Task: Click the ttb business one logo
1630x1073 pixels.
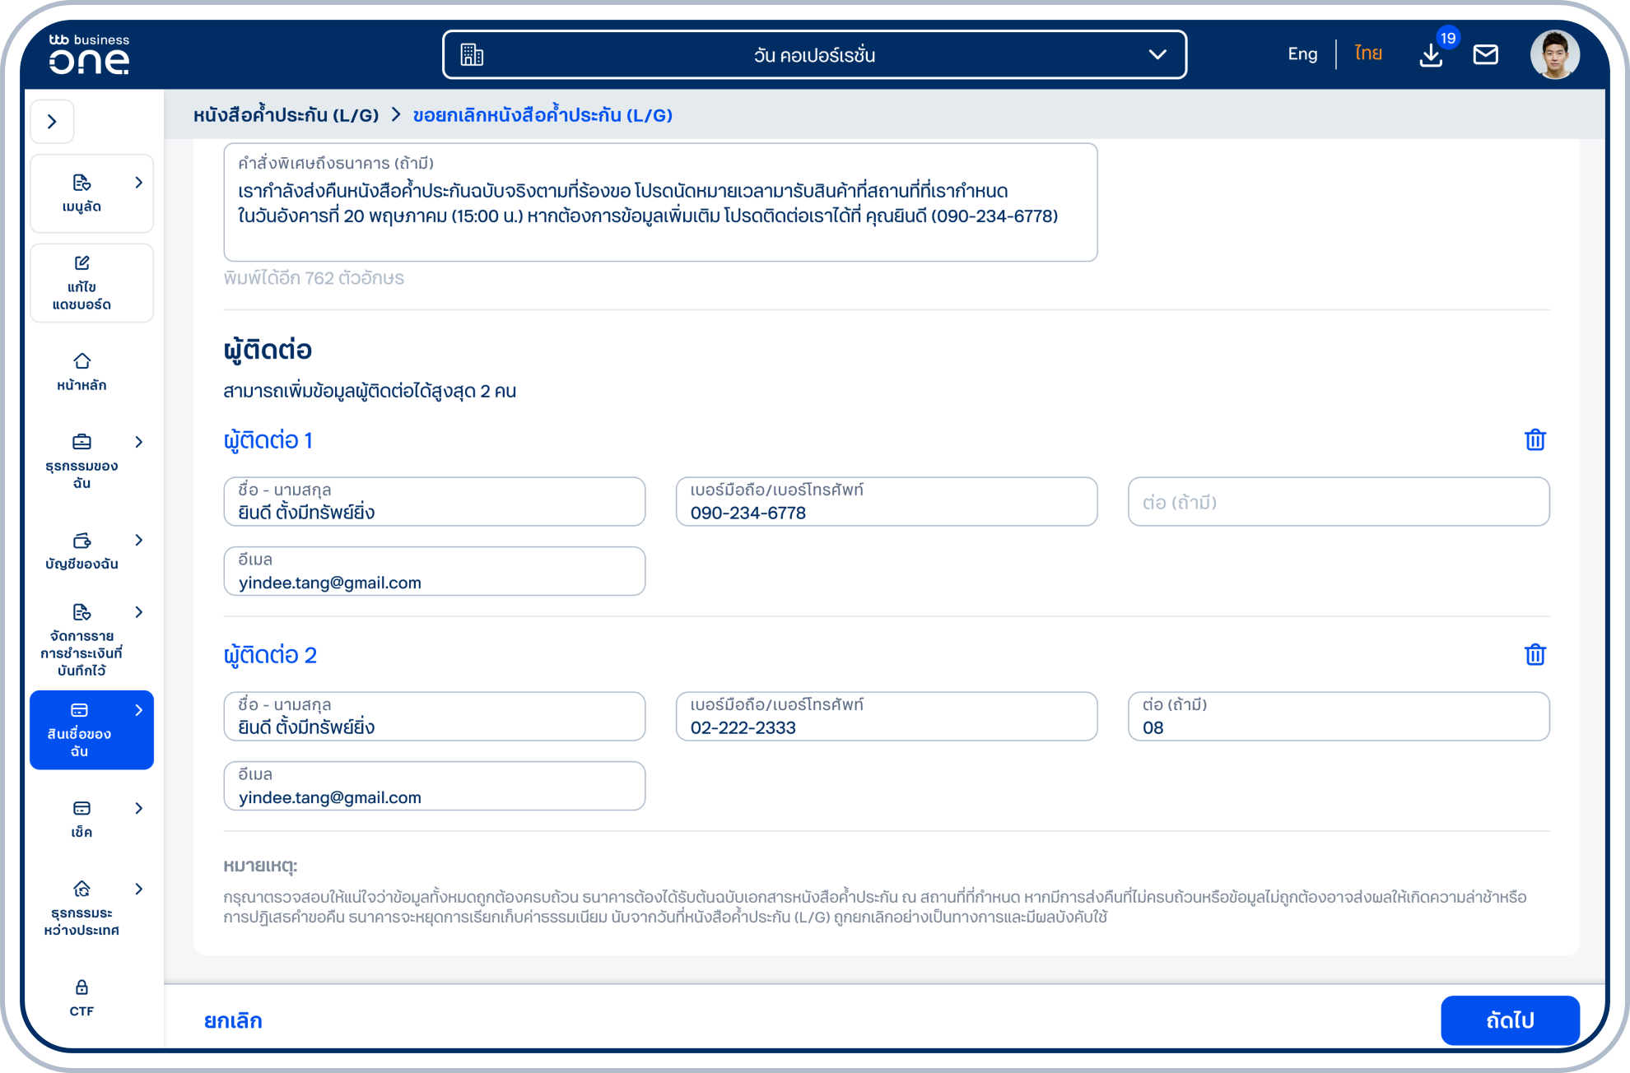Action: (89, 54)
